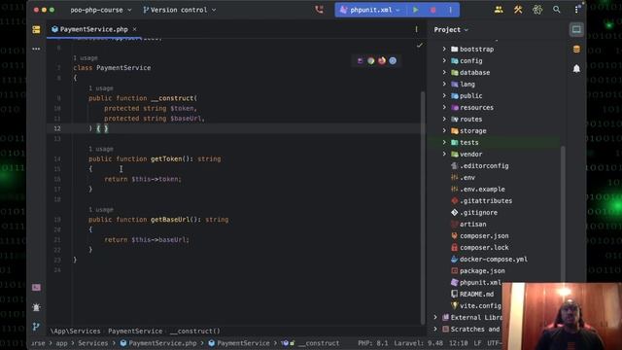Expand the routes folder

point(444,119)
